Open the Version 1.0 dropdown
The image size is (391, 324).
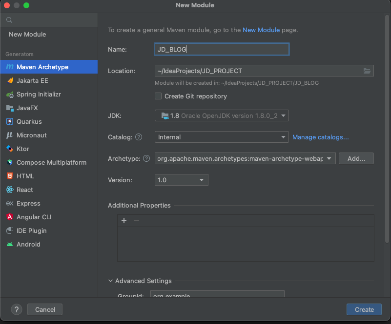181,180
